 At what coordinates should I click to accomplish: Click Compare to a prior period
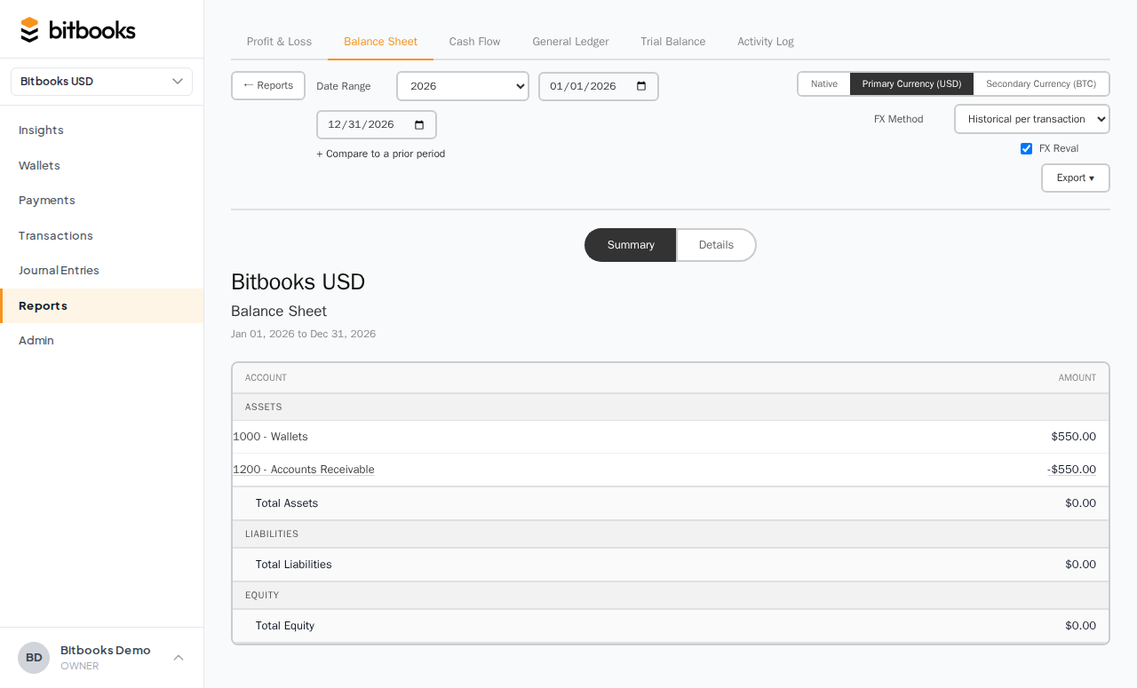tap(380, 154)
